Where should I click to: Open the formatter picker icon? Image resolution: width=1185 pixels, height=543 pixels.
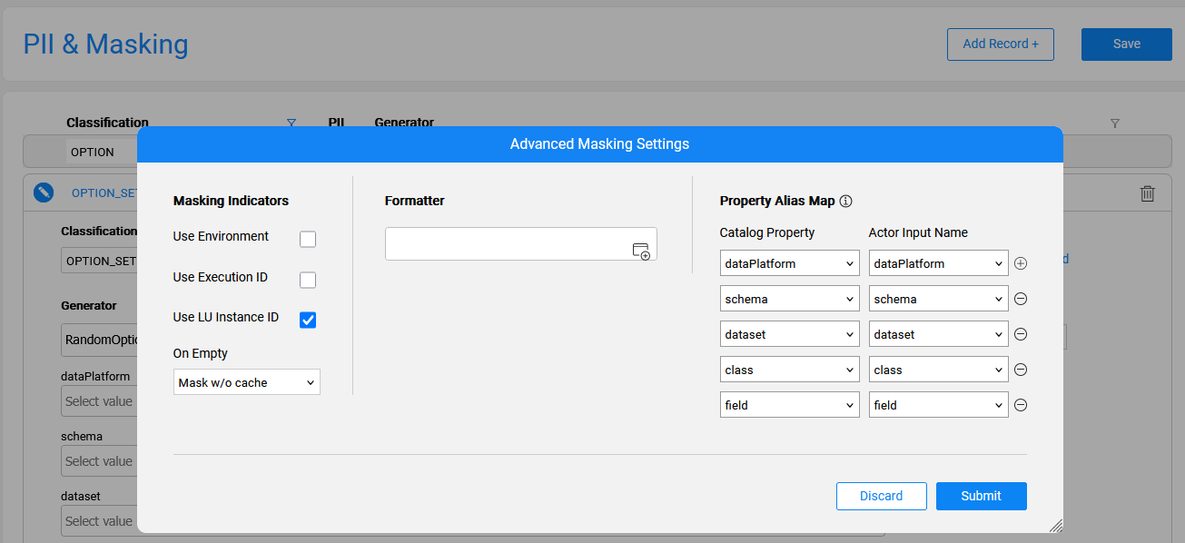(x=641, y=252)
